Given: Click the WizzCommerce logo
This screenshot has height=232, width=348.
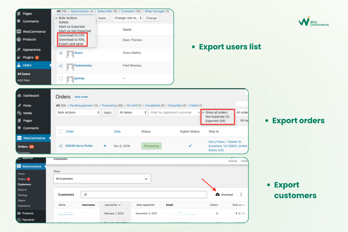Looking at the screenshot, I should pos(313,21).
